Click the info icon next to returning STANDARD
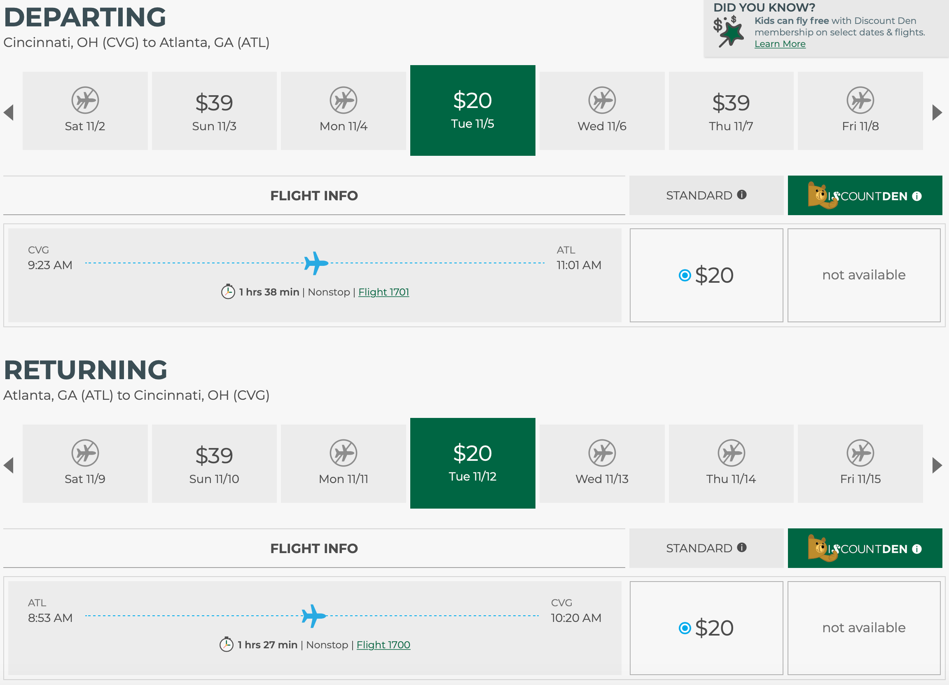949x685 pixels. point(741,547)
